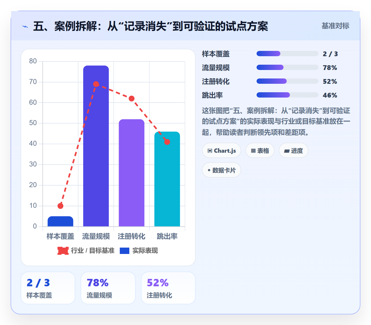Click the 样本覆盖 x-axis label
This screenshot has height=325, width=371.
click(x=60, y=236)
